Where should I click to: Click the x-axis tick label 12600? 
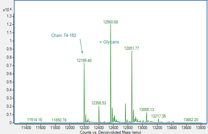pyautogui.click(x=113, y=128)
